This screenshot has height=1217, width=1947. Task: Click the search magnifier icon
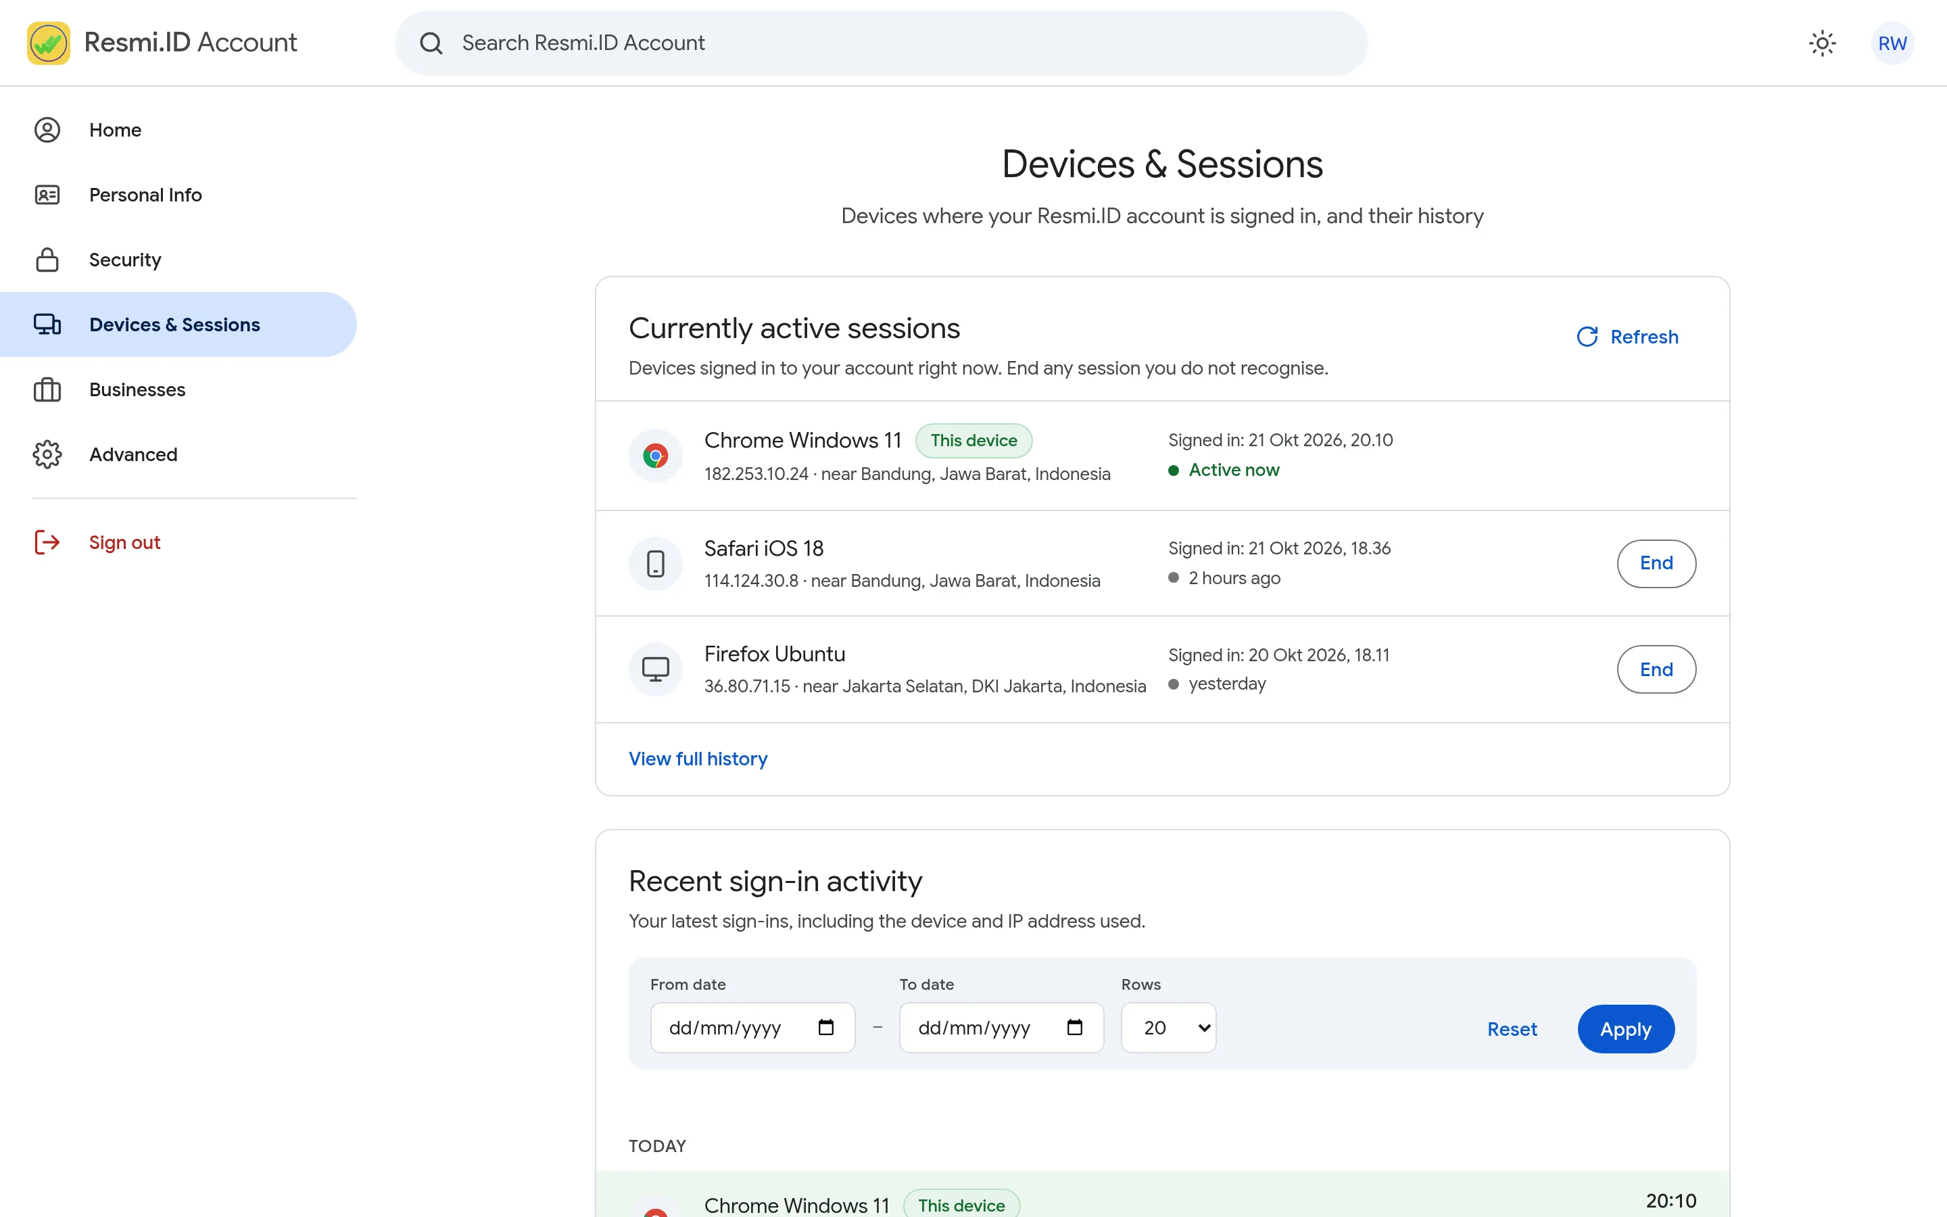click(431, 43)
